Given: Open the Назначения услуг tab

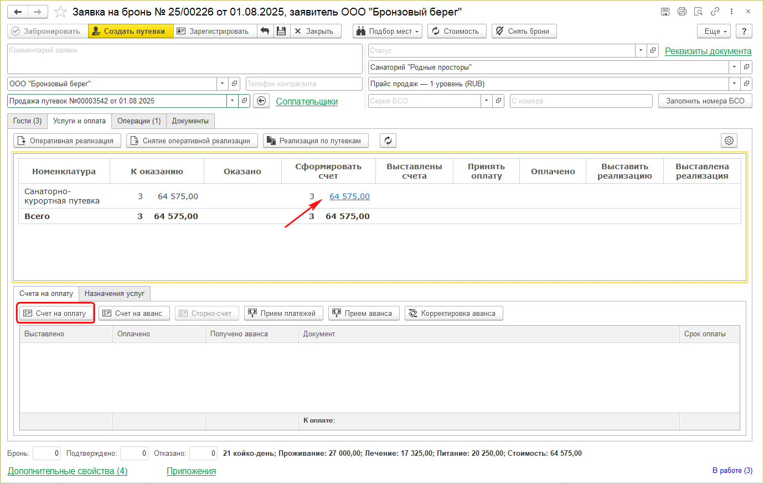Looking at the screenshot, I should coord(115,293).
